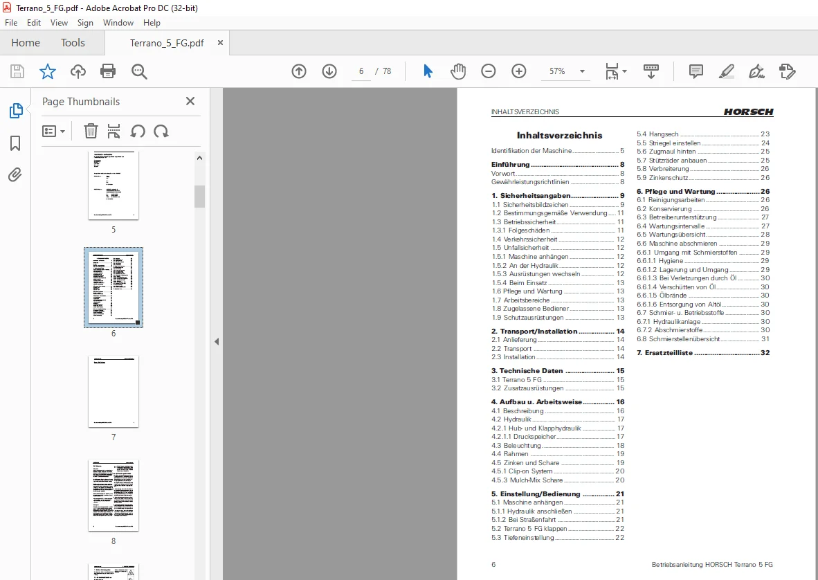The width and height of the screenshot is (818, 580).
Task: Click '4.5.1 Clip-on System' line
Action: tap(557, 471)
